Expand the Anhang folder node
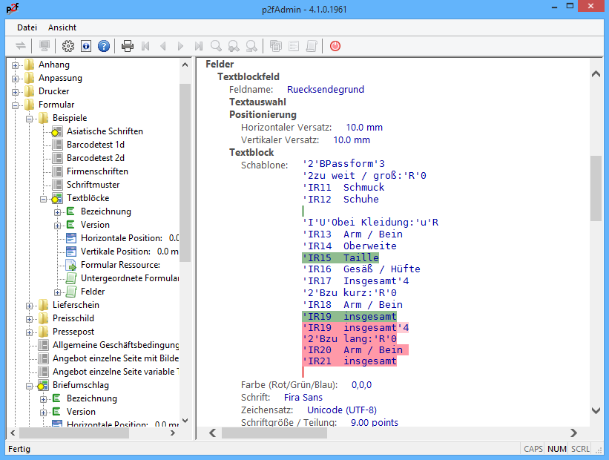609x460 pixels. [x=16, y=65]
